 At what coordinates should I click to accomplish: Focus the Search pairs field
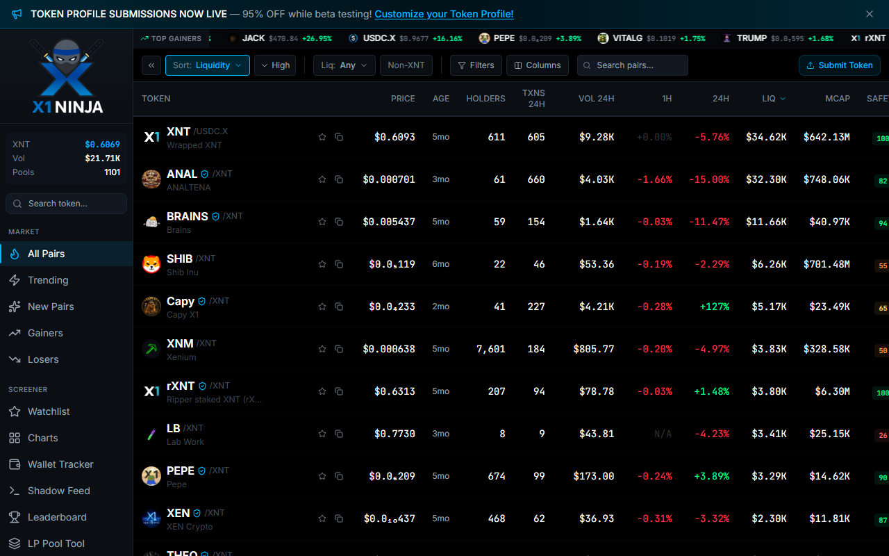633,65
